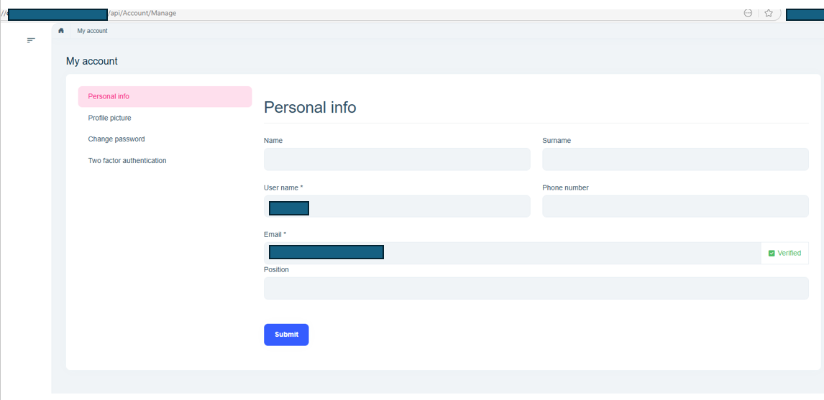The image size is (824, 400).
Task: Click the Submit button
Action: coord(286,335)
